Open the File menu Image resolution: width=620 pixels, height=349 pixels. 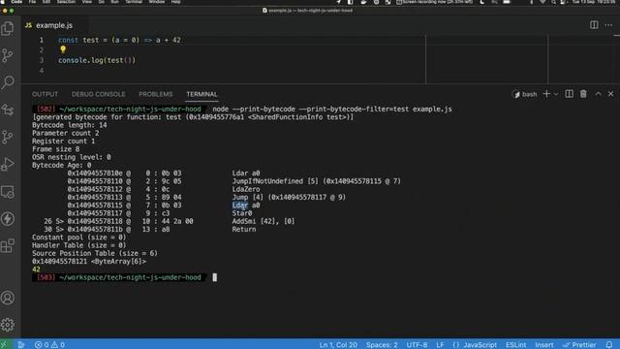click(32, 2)
